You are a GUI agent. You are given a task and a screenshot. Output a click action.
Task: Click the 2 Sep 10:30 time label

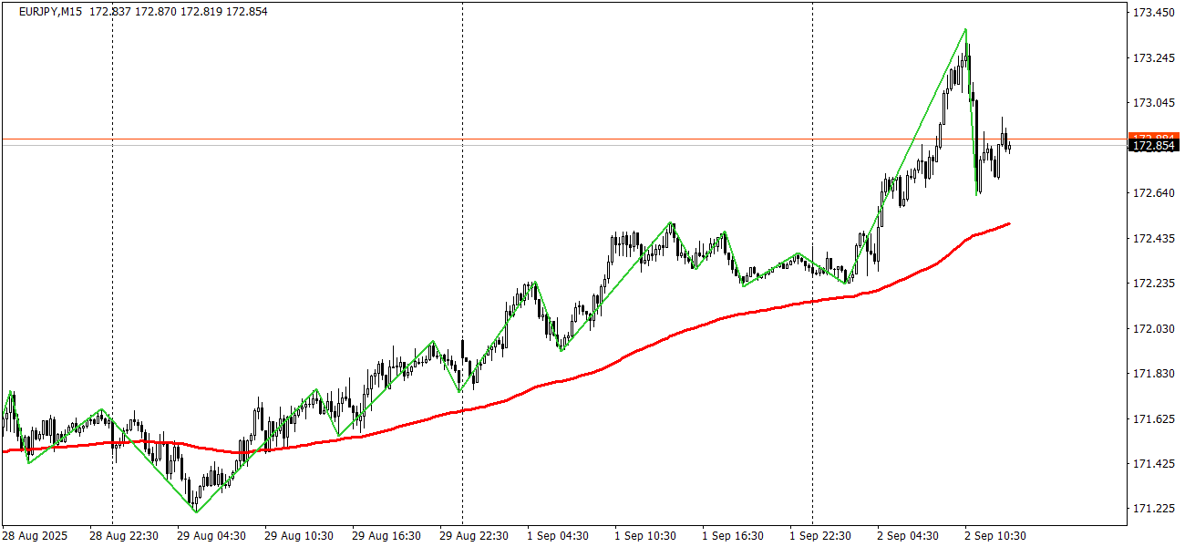pyautogui.click(x=996, y=535)
